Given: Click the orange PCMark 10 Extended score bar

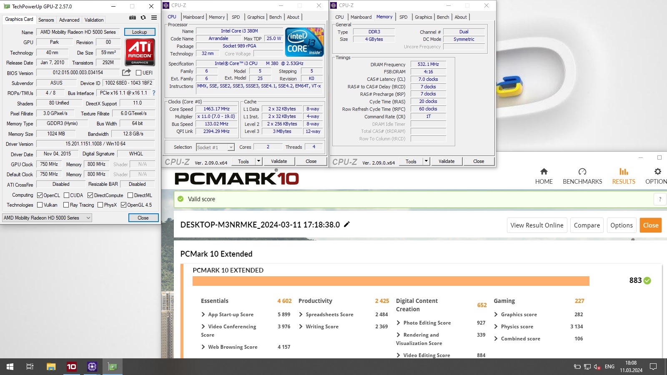Looking at the screenshot, I should tap(391, 281).
